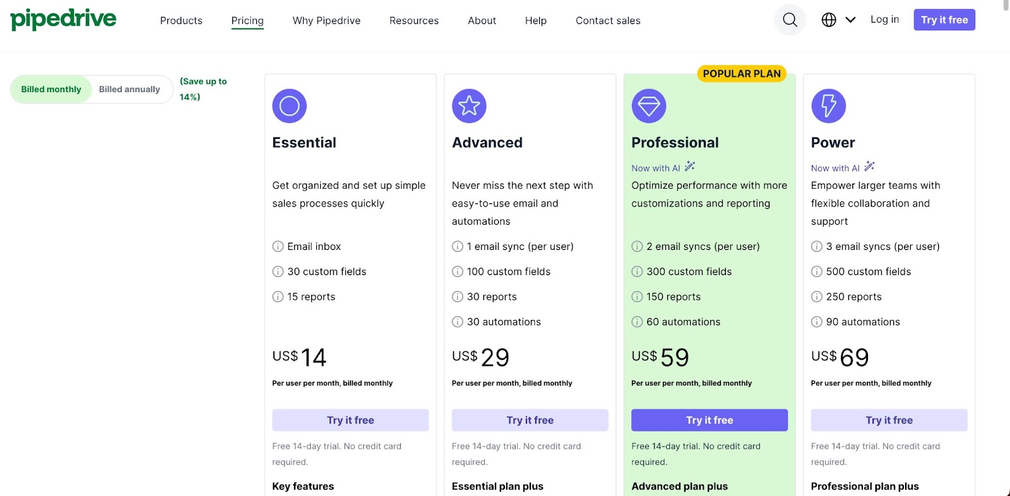Viewport: 1010px width, 496px height.
Task: Click Log in link
Action: [884, 20]
